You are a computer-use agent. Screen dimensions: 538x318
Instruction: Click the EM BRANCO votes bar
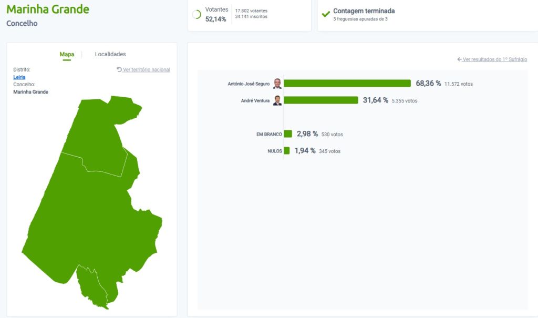point(288,134)
